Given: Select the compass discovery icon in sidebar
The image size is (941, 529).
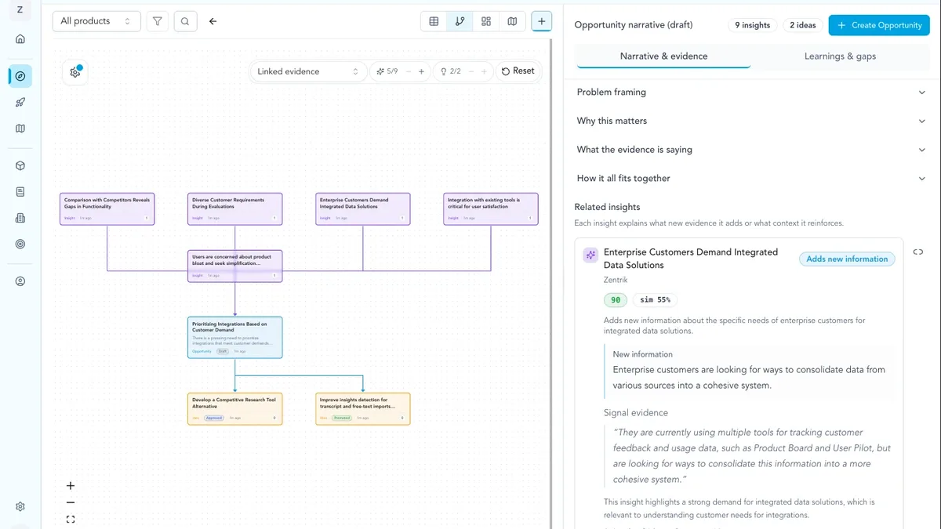Looking at the screenshot, I should pyautogui.click(x=20, y=76).
